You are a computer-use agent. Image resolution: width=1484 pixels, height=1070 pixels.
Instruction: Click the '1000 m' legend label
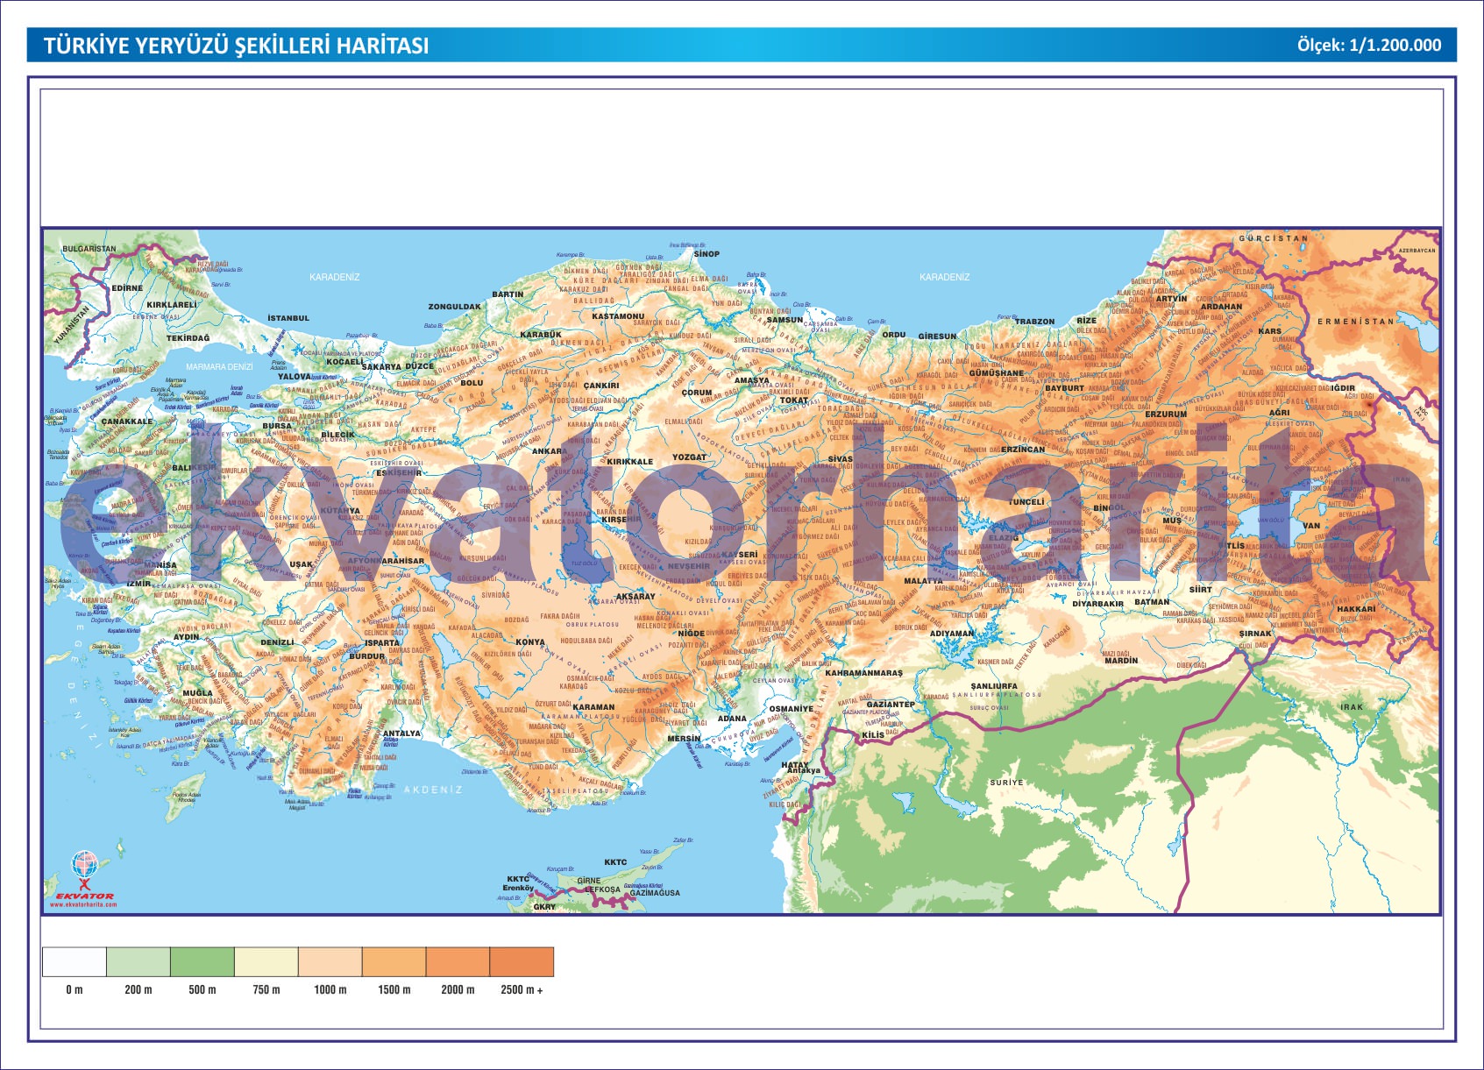pos(330,989)
